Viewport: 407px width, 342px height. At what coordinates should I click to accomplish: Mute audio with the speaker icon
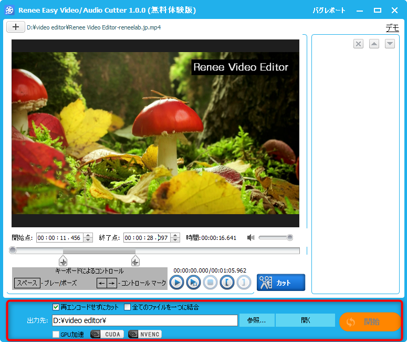251,237
